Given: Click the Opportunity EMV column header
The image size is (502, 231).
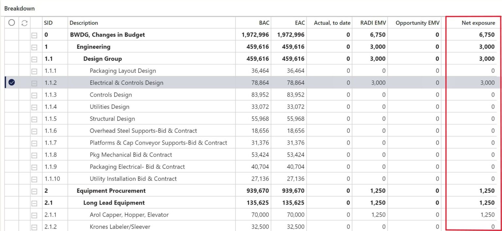Looking at the screenshot, I should click(417, 23).
